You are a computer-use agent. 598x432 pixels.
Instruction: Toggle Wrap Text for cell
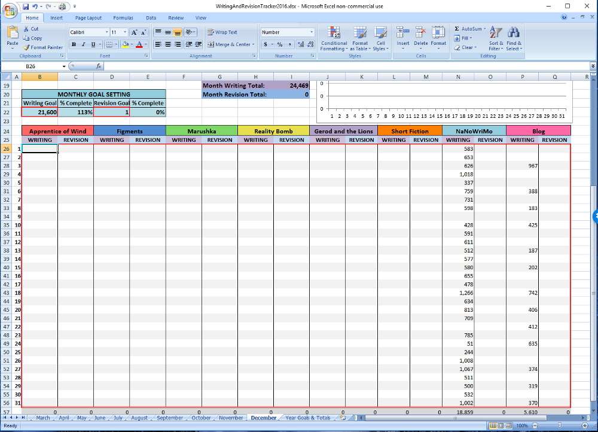tap(222, 32)
